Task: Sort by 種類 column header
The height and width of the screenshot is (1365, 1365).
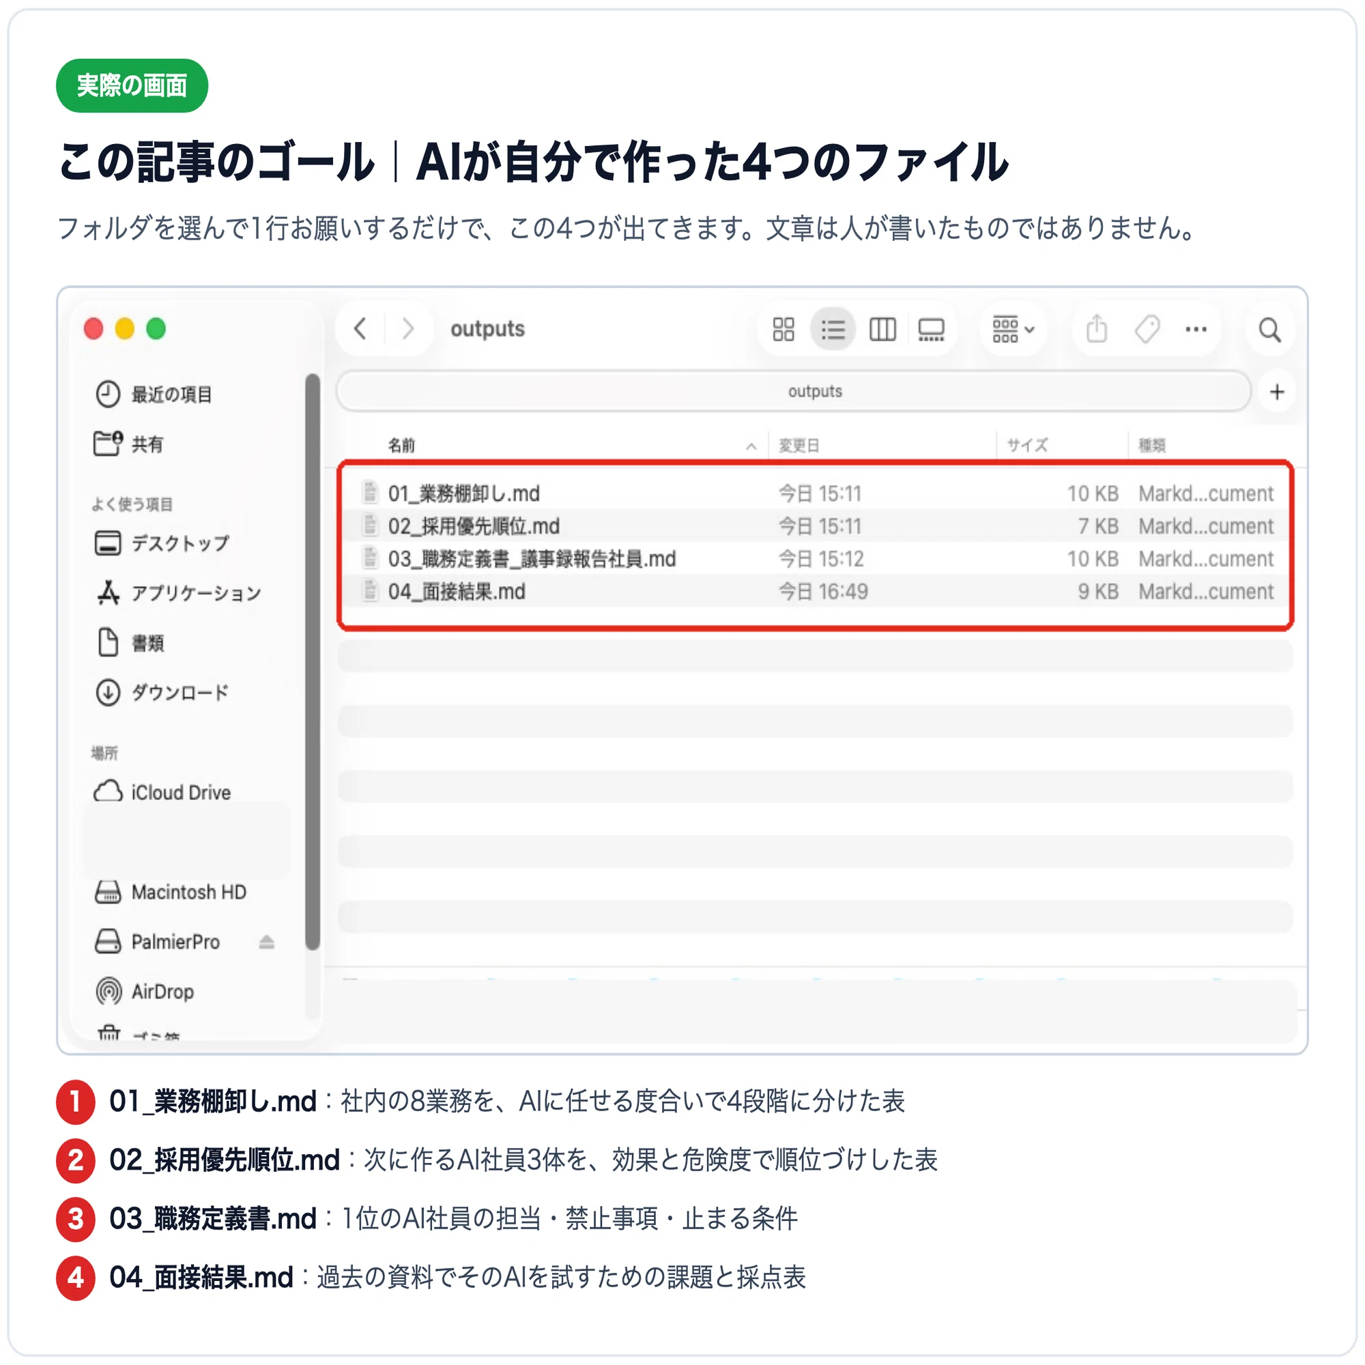Action: pos(1151,445)
